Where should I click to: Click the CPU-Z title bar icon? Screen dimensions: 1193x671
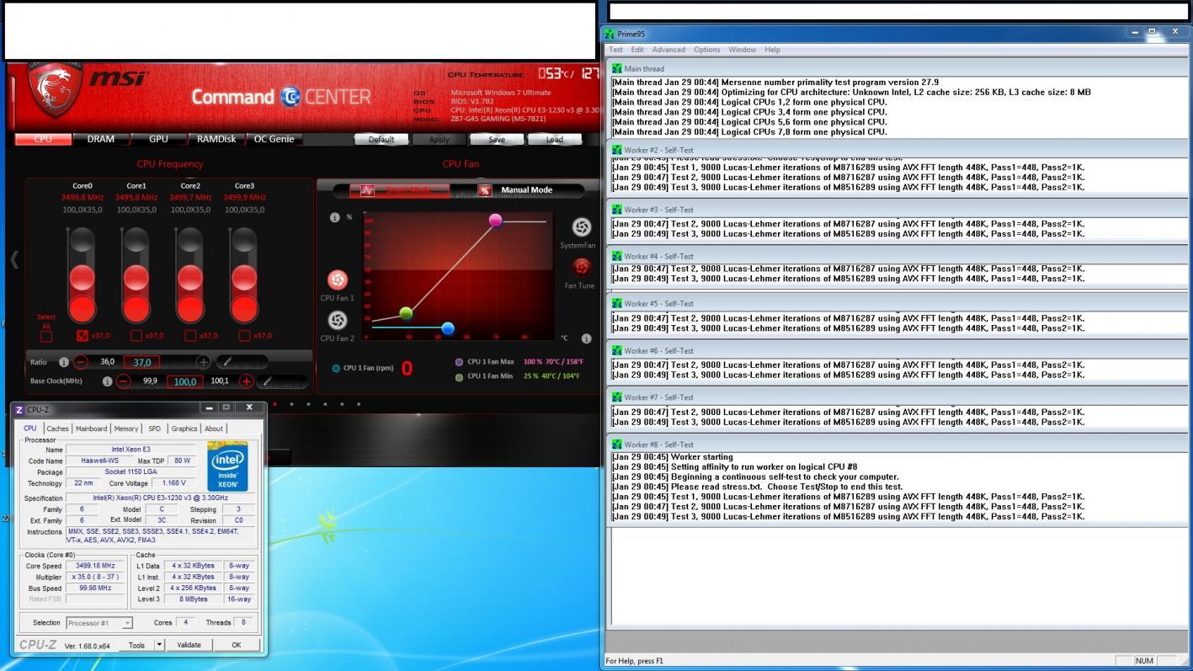tap(19, 409)
